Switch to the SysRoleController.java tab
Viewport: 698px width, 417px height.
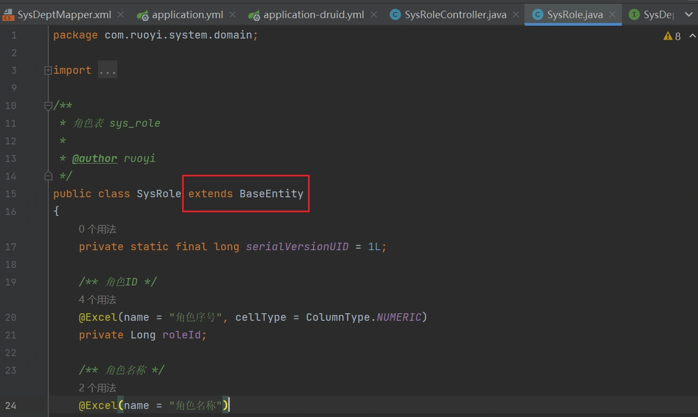pos(455,15)
